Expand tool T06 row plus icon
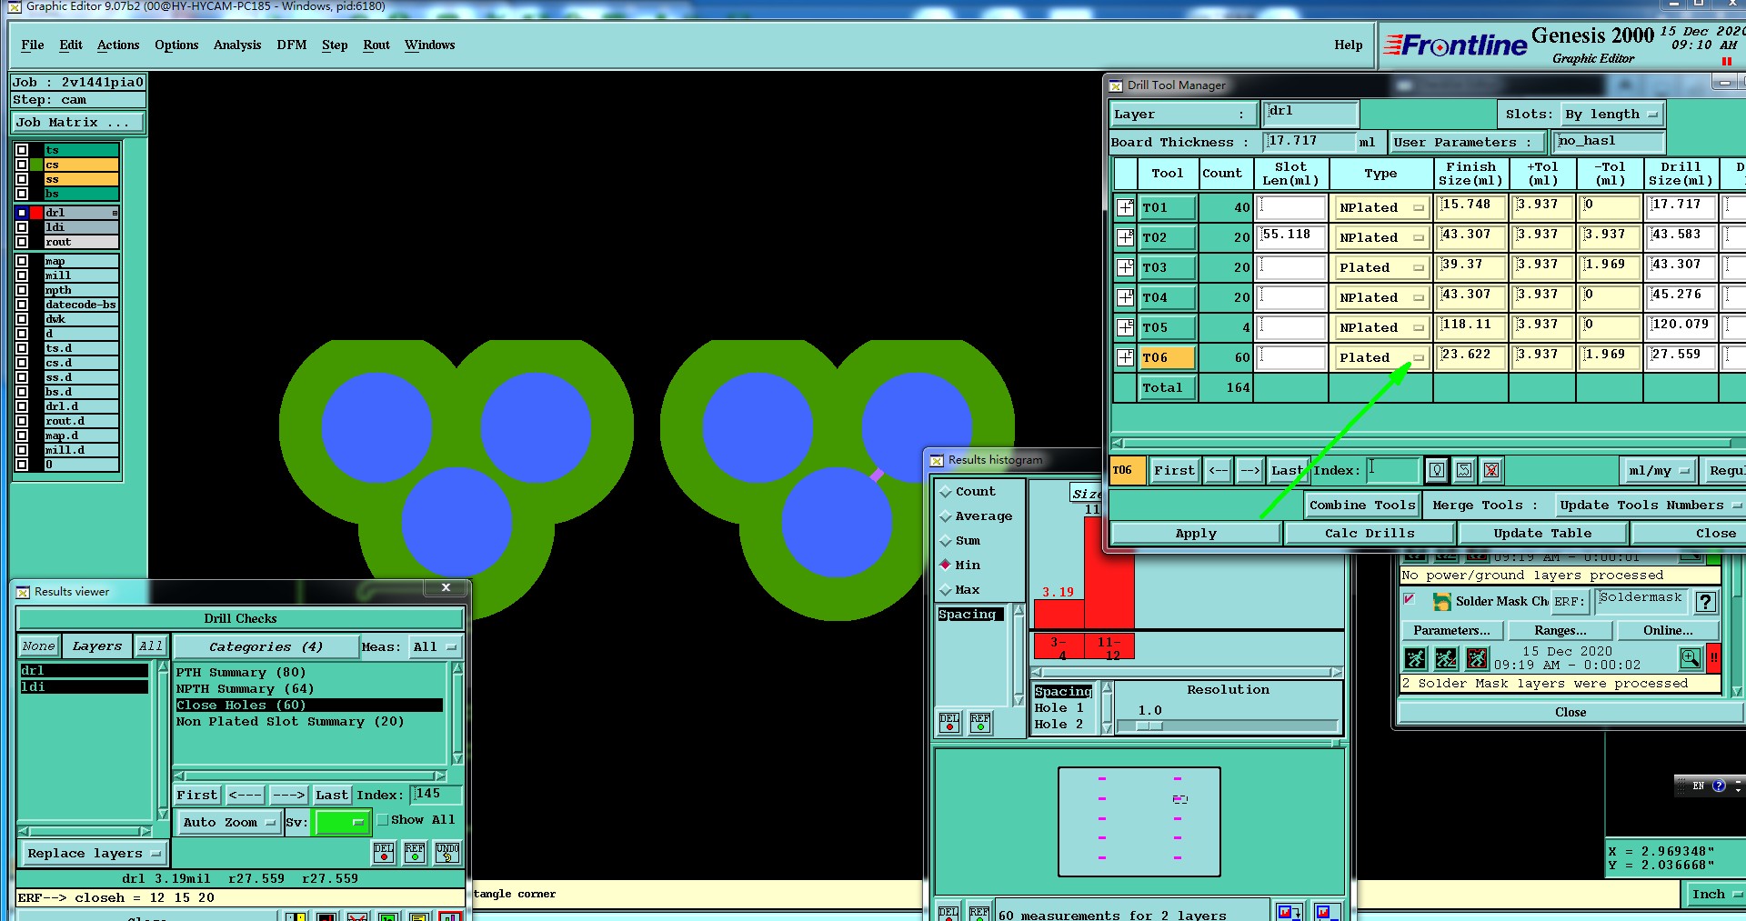 point(1126,357)
